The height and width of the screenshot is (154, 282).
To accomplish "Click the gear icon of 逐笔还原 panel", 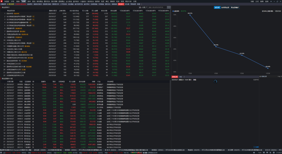I will point(260,76).
